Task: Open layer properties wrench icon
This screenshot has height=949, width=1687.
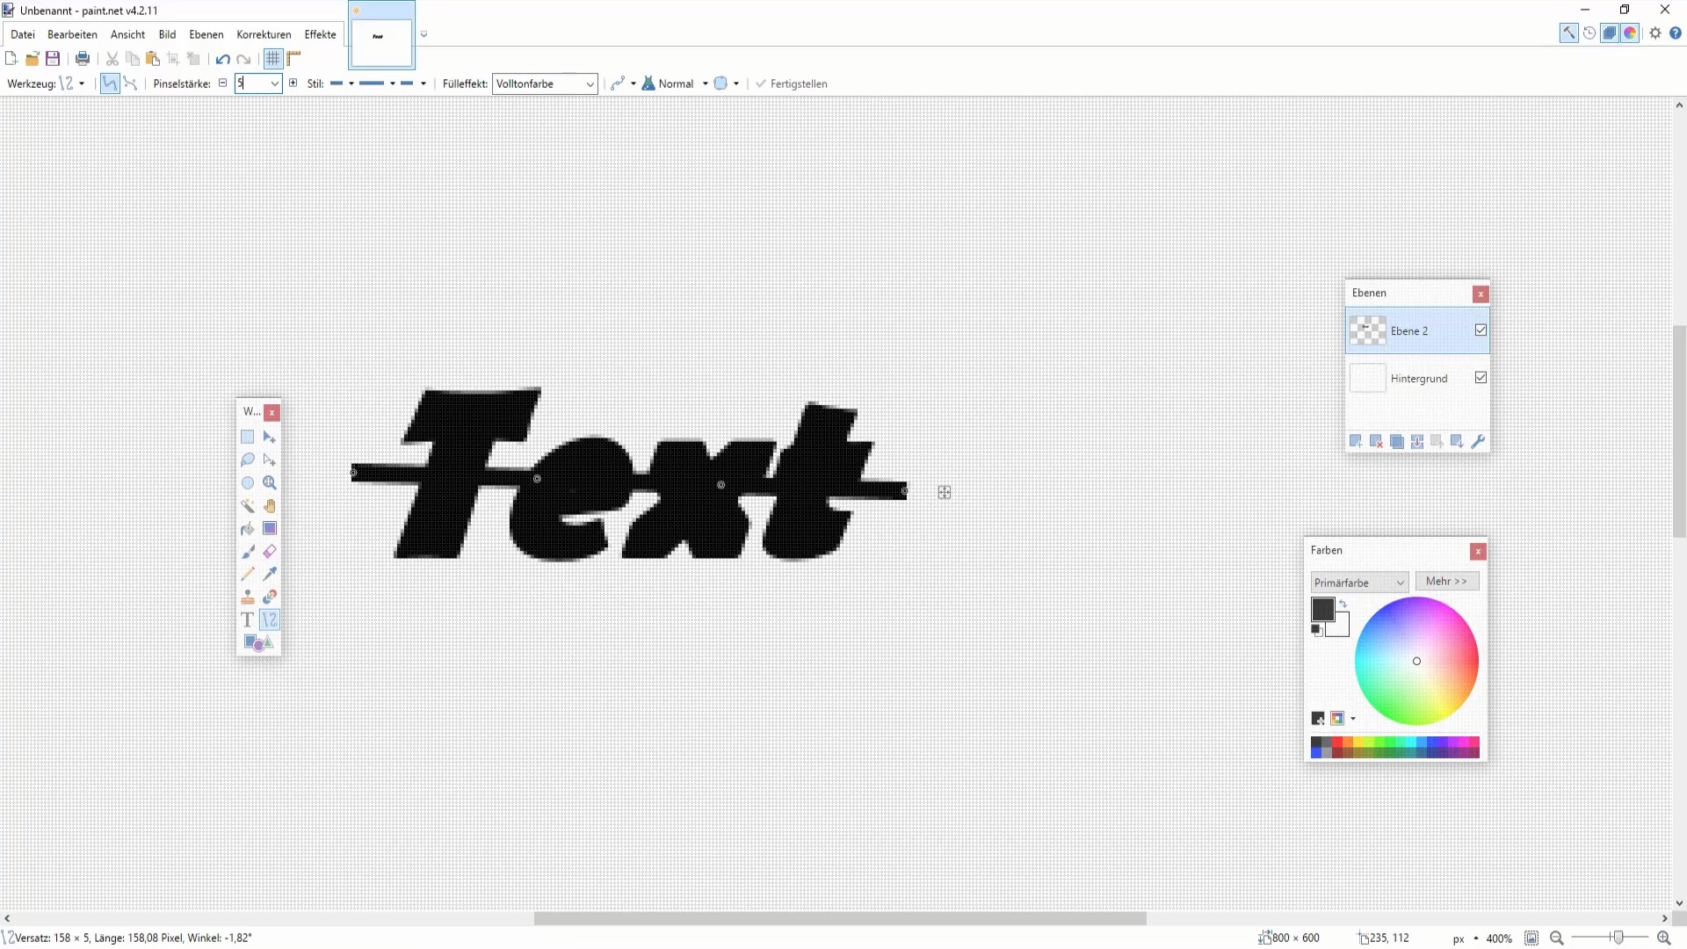Action: [x=1478, y=442]
